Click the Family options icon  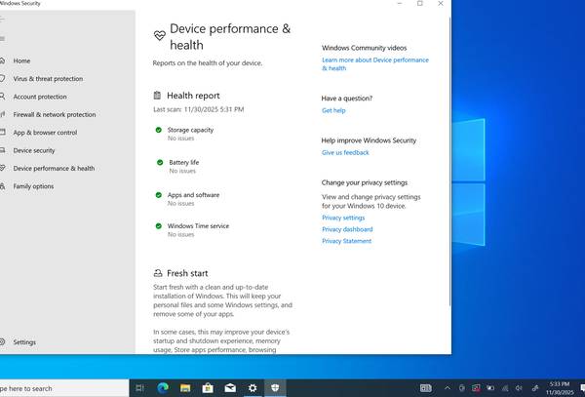(x=3, y=186)
